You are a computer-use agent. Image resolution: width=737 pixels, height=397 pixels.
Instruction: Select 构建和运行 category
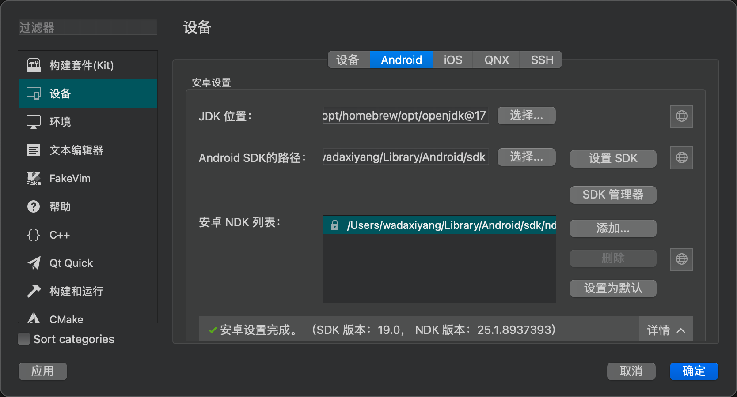click(x=88, y=291)
